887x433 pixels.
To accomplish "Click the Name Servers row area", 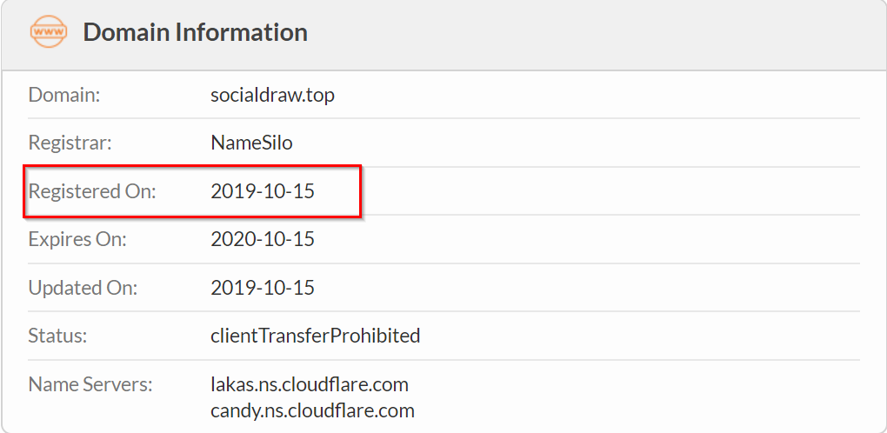I will pos(443,397).
